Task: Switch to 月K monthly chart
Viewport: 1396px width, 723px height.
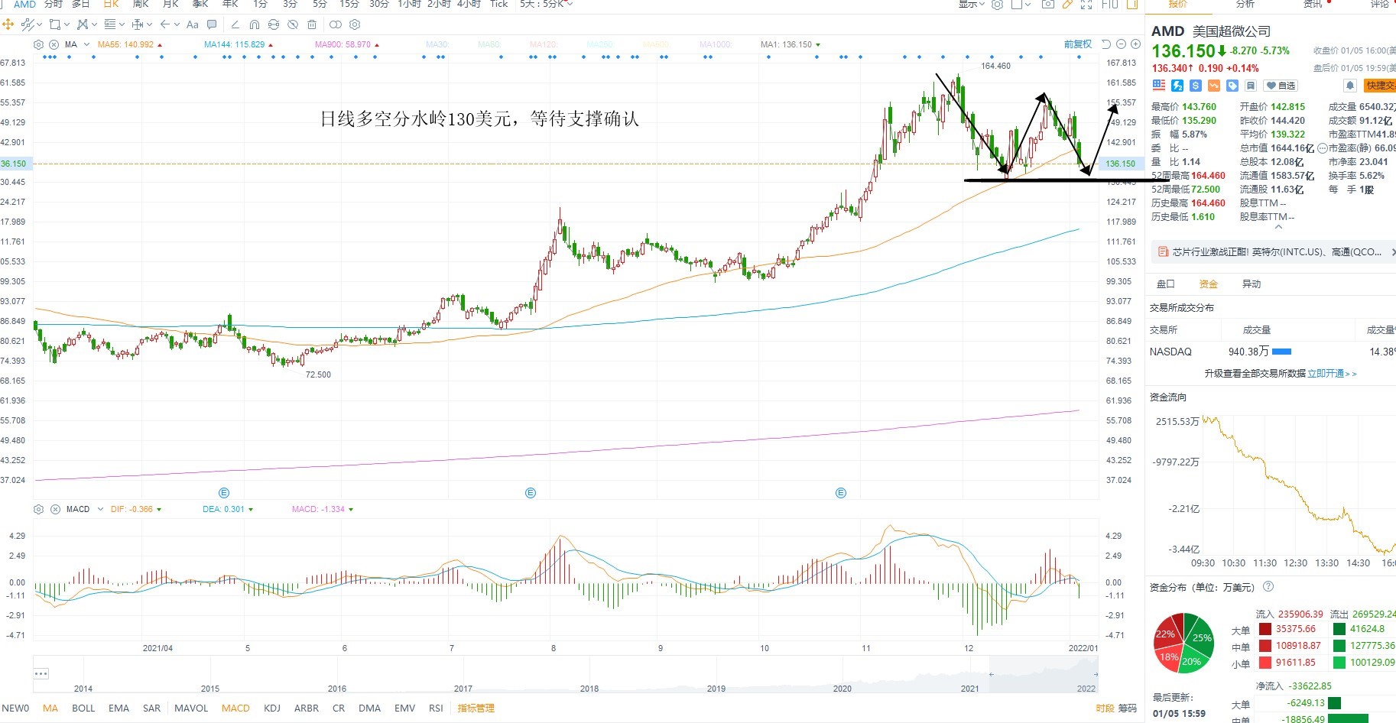Action: (x=170, y=4)
